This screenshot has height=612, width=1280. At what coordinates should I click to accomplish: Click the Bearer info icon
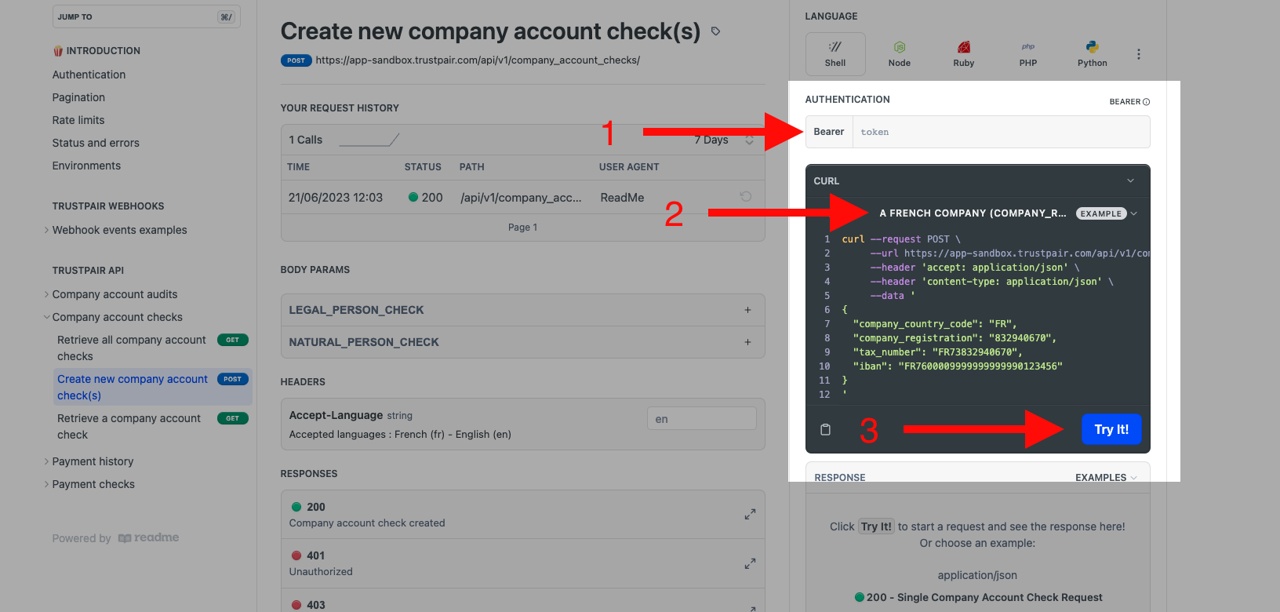pyautogui.click(x=1147, y=102)
